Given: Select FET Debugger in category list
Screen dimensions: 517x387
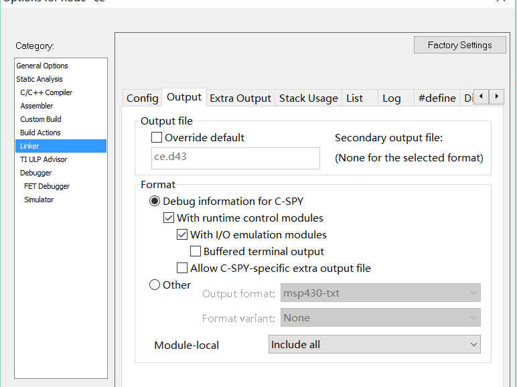Looking at the screenshot, I should point(46,186).
